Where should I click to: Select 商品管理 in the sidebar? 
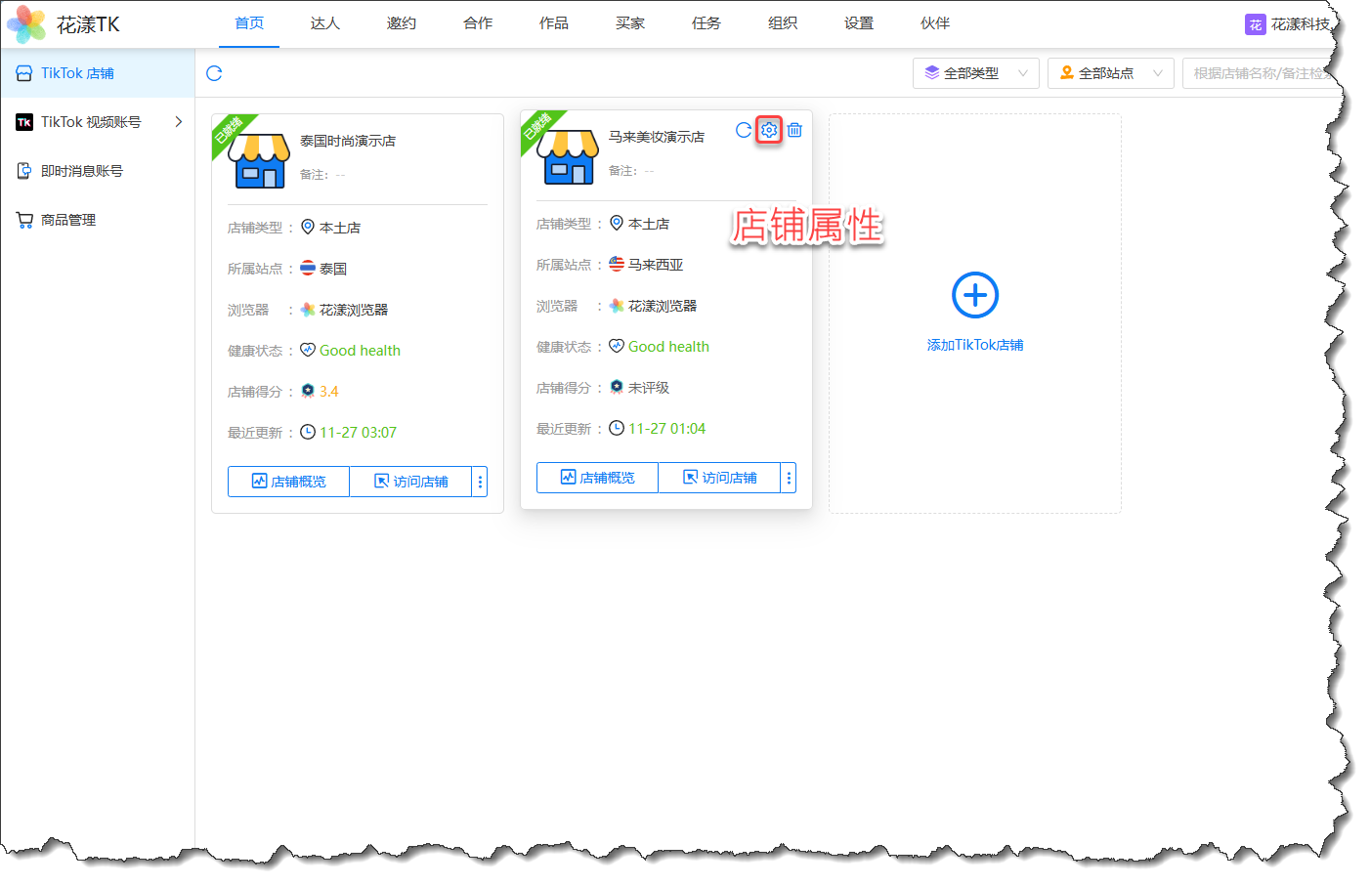pyautogui.click(x=68, y=220)
